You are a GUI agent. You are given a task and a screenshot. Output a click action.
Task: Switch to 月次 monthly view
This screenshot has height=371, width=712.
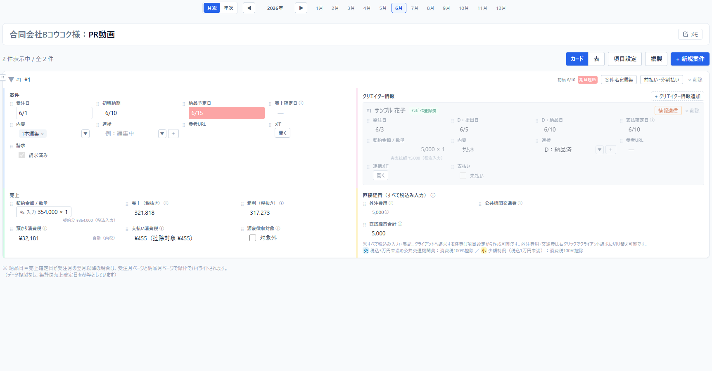tap(212, 8)
